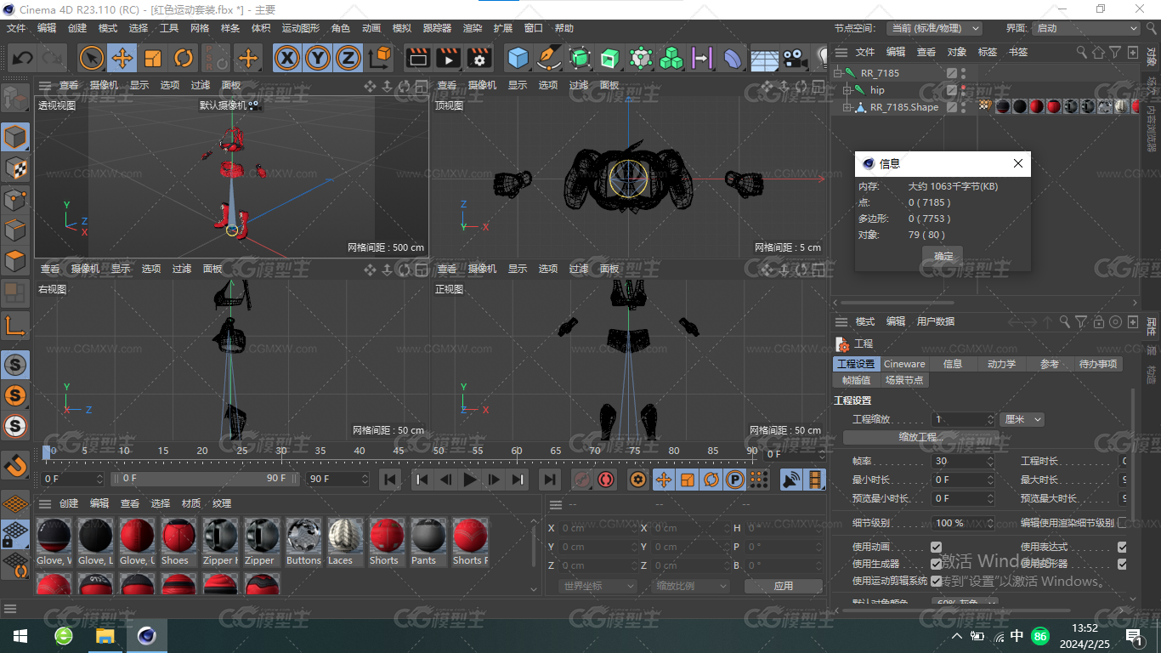Close the 信息 dialog

coord(1018,163)
